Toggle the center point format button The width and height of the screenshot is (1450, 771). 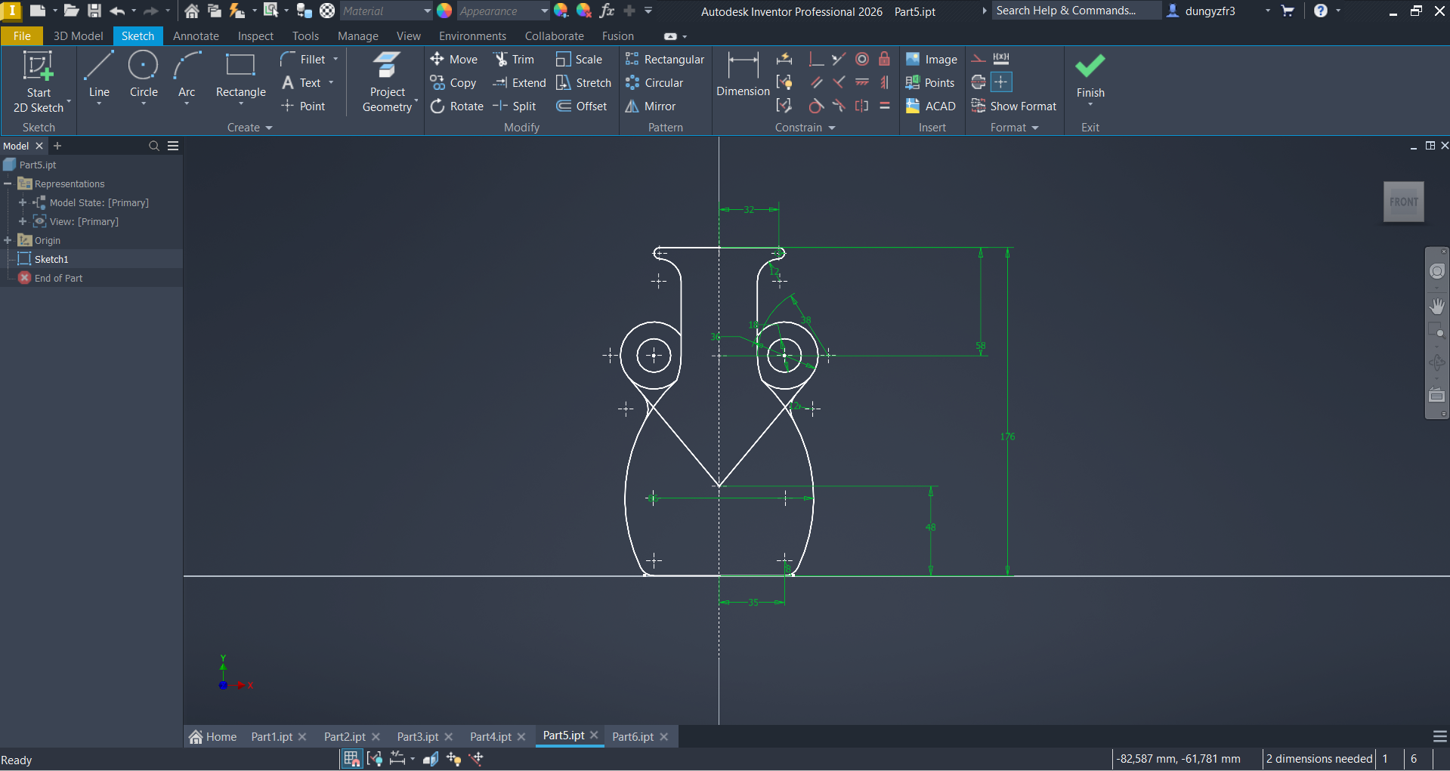pyautogui.click(x=1001, y=82)
